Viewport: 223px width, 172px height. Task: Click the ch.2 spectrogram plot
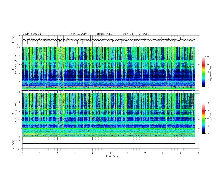click(x=108, y=115)
